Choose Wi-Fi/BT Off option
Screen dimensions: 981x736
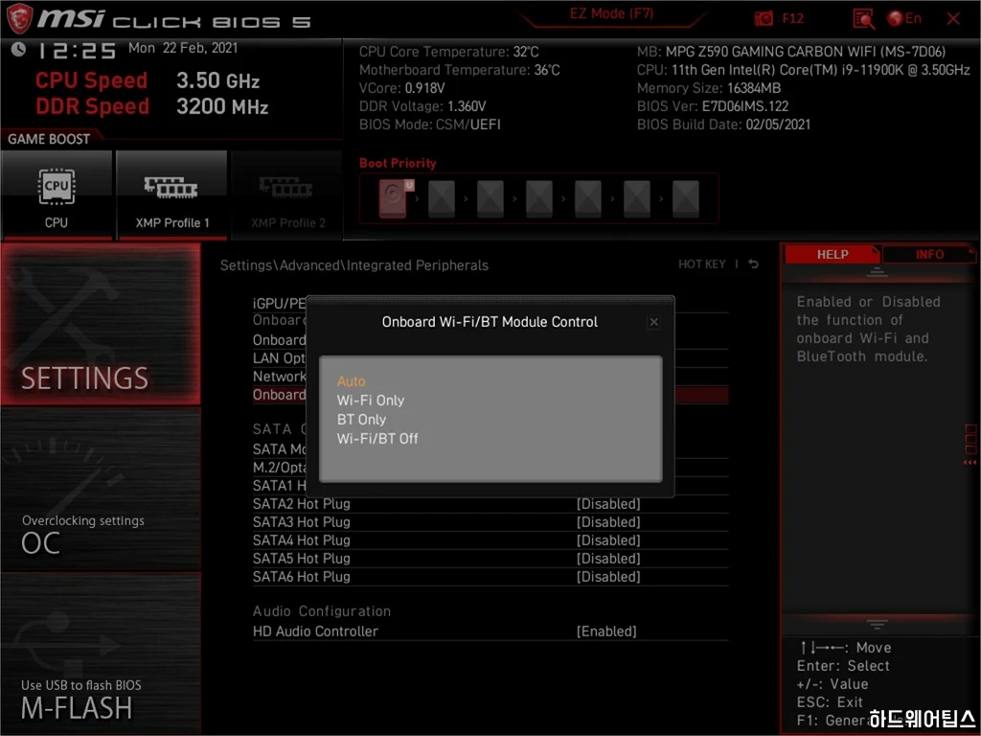[377, 439]
